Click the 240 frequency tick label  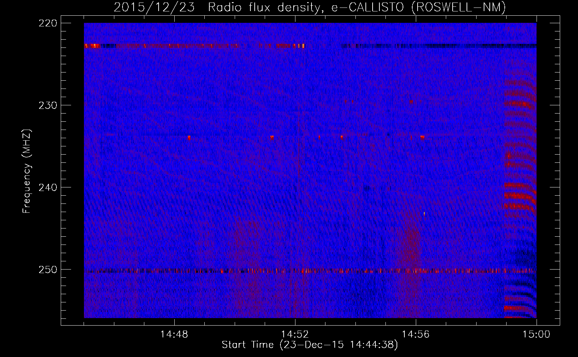48,187
